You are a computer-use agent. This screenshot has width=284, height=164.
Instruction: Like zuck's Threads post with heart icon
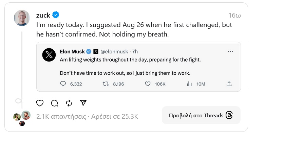tap(40, 103)
